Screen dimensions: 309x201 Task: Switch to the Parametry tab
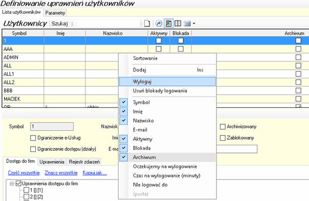coord(55,13)
